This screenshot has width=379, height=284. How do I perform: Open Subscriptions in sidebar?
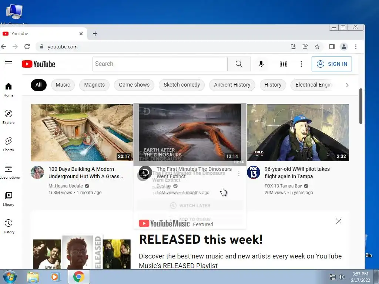click(x=9, y=172)
